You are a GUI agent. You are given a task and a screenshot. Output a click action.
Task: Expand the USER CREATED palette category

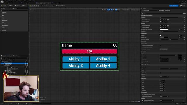coord(5,29)
